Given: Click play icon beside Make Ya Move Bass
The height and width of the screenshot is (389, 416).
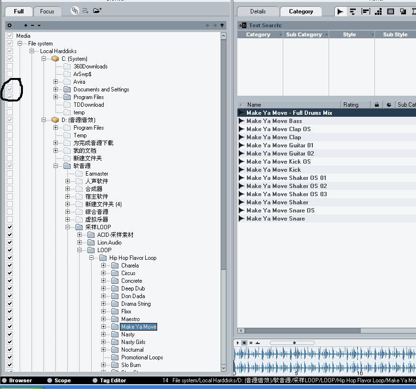Looking at the screenshot, I should click(241, 121).
